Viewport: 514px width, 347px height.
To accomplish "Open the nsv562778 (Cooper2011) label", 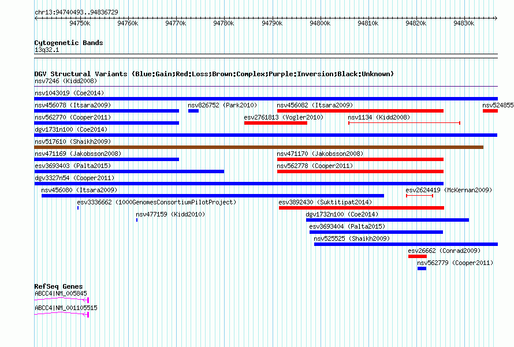I will click(315, 166).
